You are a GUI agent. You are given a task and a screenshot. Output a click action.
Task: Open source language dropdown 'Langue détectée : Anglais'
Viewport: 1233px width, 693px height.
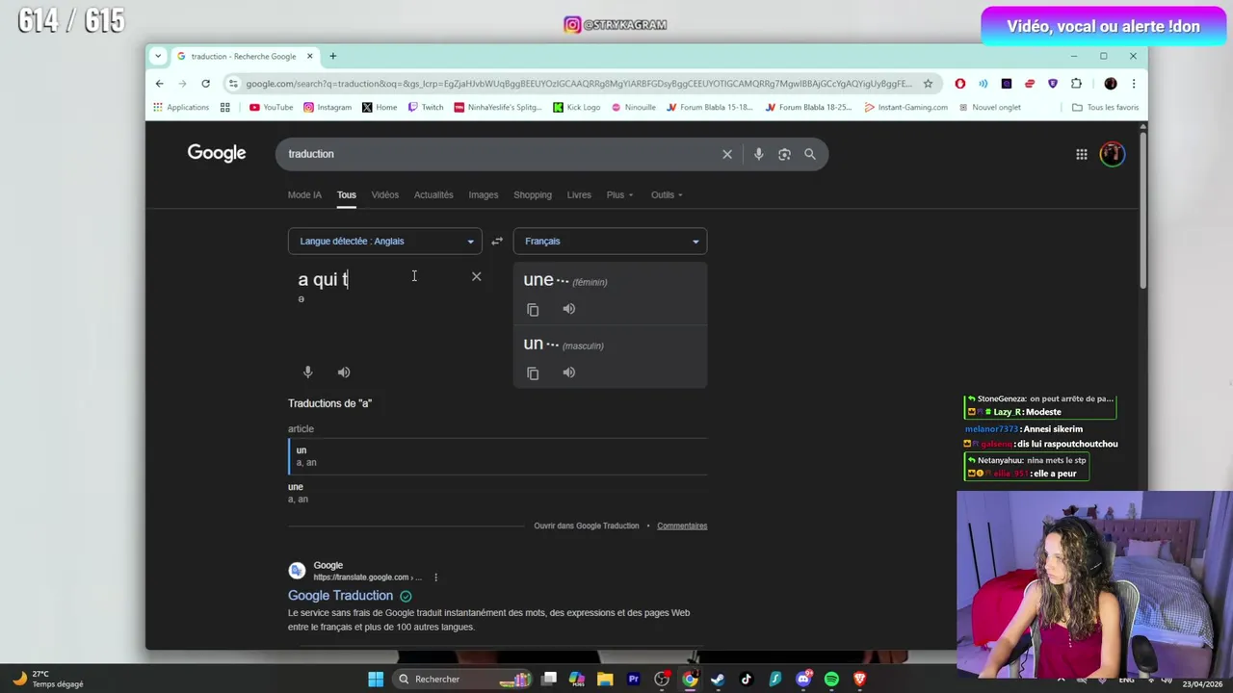point(384,241)
